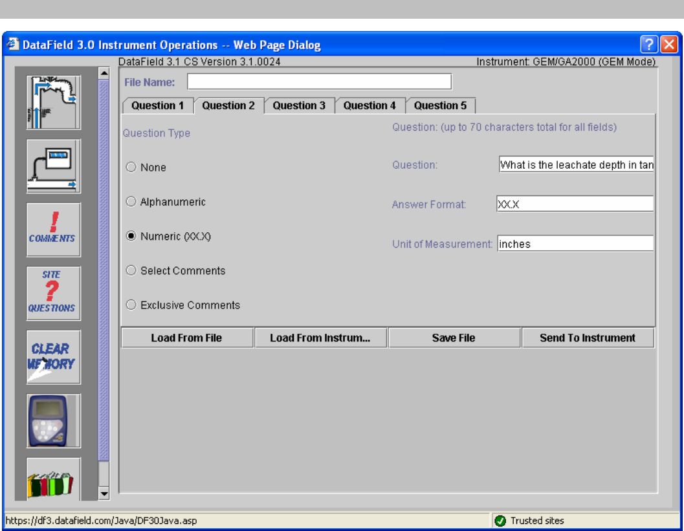Image resolution: width=684 pixels, height=531 pixels.
Task: Switch to the Question 5 tab
Action: point(441,105)
